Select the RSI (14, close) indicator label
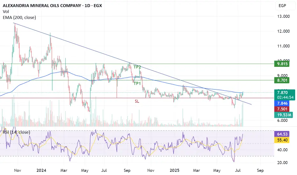 tap(17, 132)
